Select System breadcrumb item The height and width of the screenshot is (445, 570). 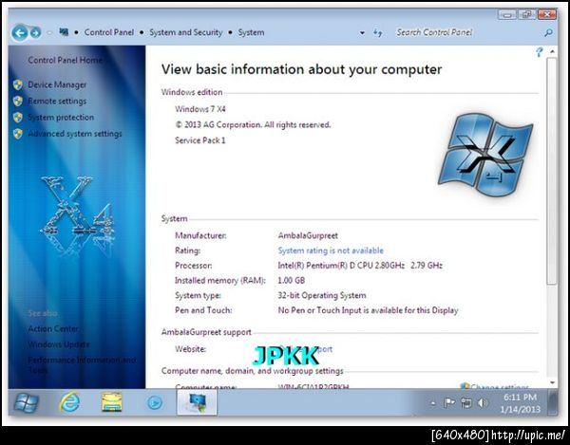[x=251, y=32]
